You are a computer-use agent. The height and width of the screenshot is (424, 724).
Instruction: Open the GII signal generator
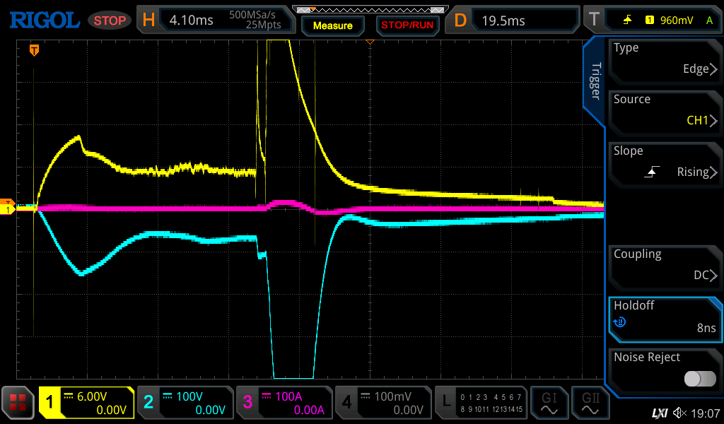(590, 403)
